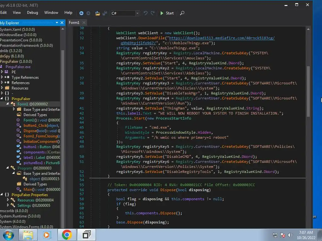Select mscorlib (4.0.0.0) assembly
The width and height of the screenshot is (322, 241).
(x=14, y=211)
